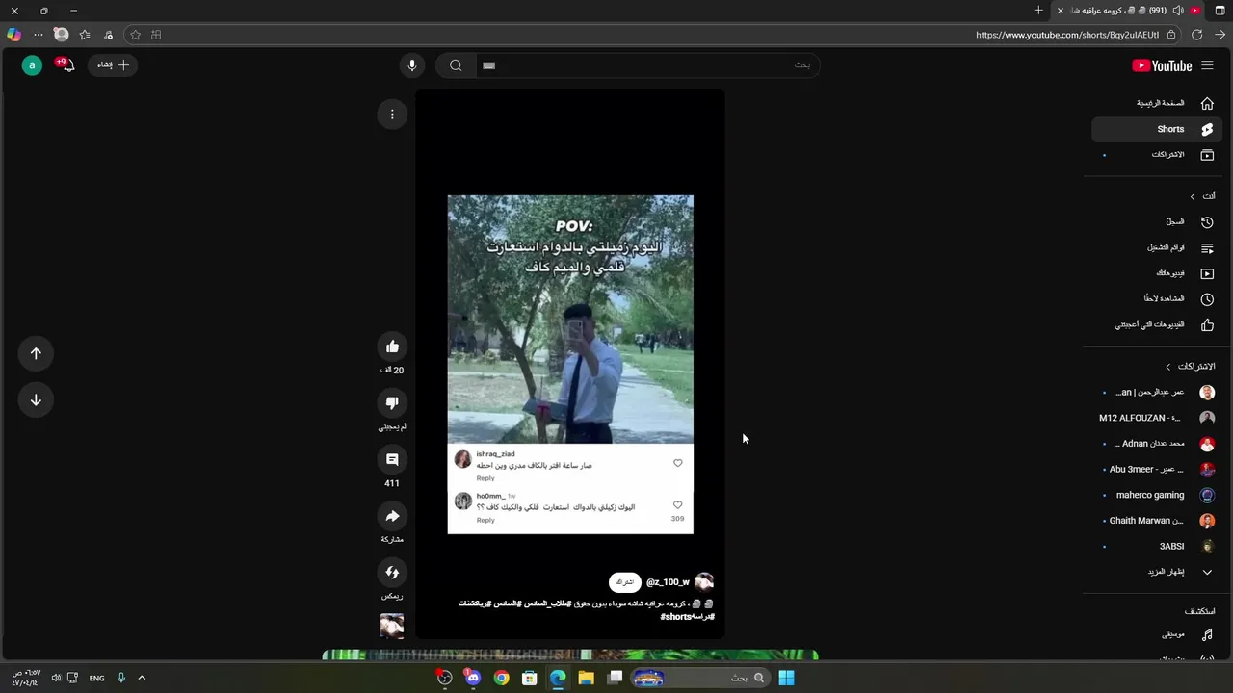Go to the next Short with the down arrow

click(x=36, y=399)
